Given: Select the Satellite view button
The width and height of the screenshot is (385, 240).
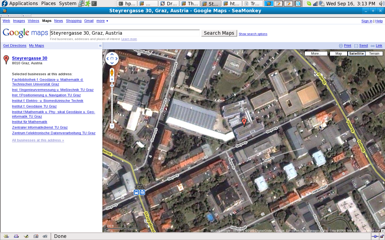Looking at the screenshot, I should 356,54.
